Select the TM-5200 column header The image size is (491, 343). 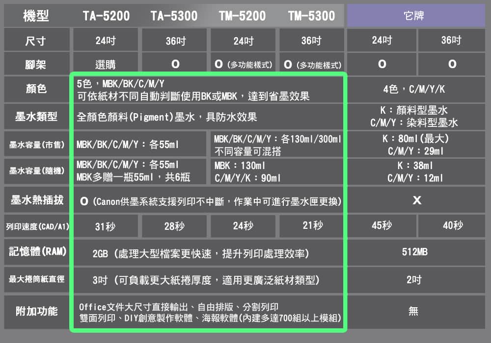[243, 15]
